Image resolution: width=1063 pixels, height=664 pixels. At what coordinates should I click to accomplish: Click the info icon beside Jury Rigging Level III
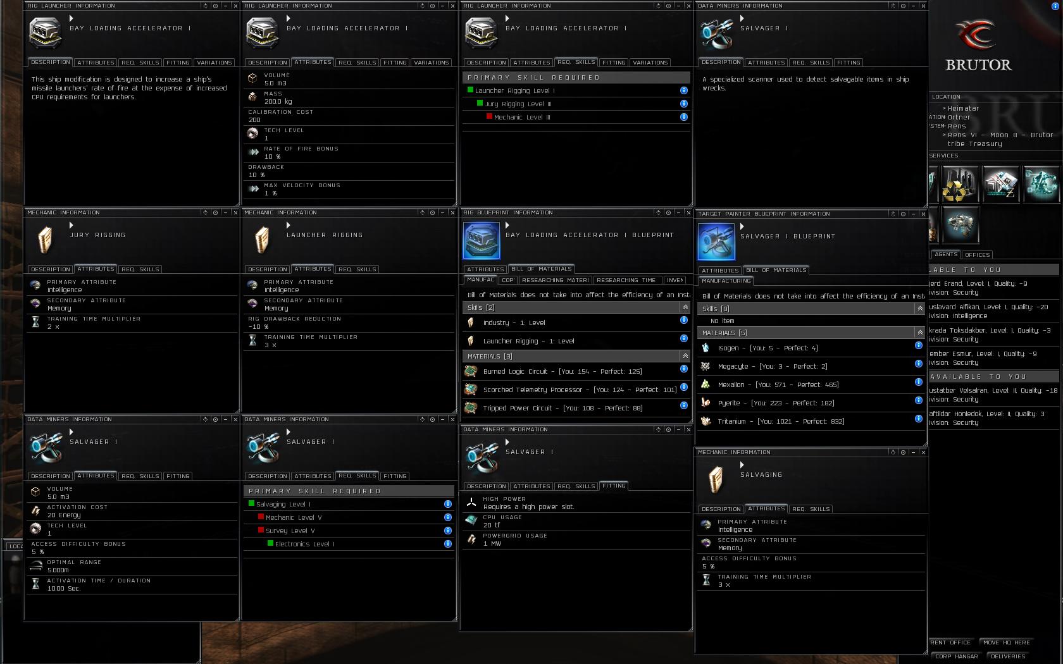(x=683, y=104)
